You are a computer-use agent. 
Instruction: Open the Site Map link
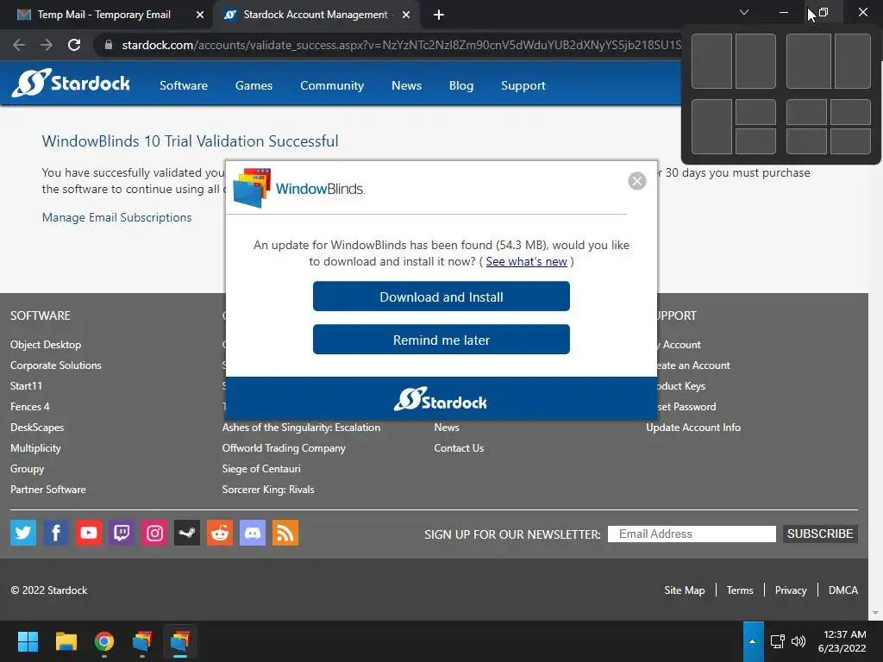tap(684, 590)
